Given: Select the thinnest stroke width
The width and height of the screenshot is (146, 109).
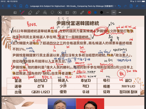Looking at the screenshot, I should click(108, 12).
